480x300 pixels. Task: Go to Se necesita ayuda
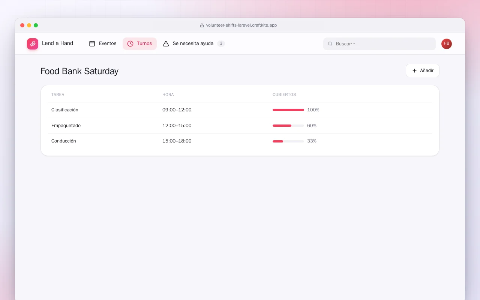point(194,43)
